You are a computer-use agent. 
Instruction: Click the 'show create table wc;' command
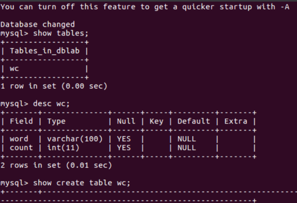[82, 183]
